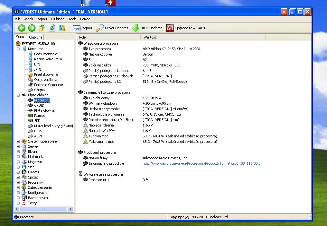Switch to the Ulubione tab in the sidebar
Screen dimensions: 327x226
(x=36, y=37)
